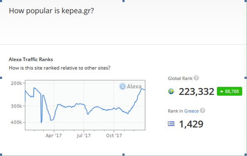Screen dimensions: 247x156
Task: Click the Alexa Traffic Ranks heading
Action: 31,59
